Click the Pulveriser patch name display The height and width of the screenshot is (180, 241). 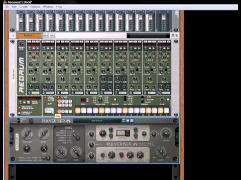tap(97, 120)
